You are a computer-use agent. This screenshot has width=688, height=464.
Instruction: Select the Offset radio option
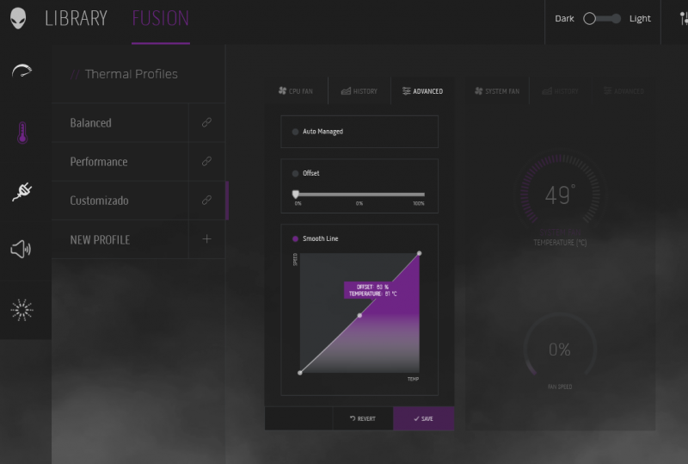click(x=296, y=173)
